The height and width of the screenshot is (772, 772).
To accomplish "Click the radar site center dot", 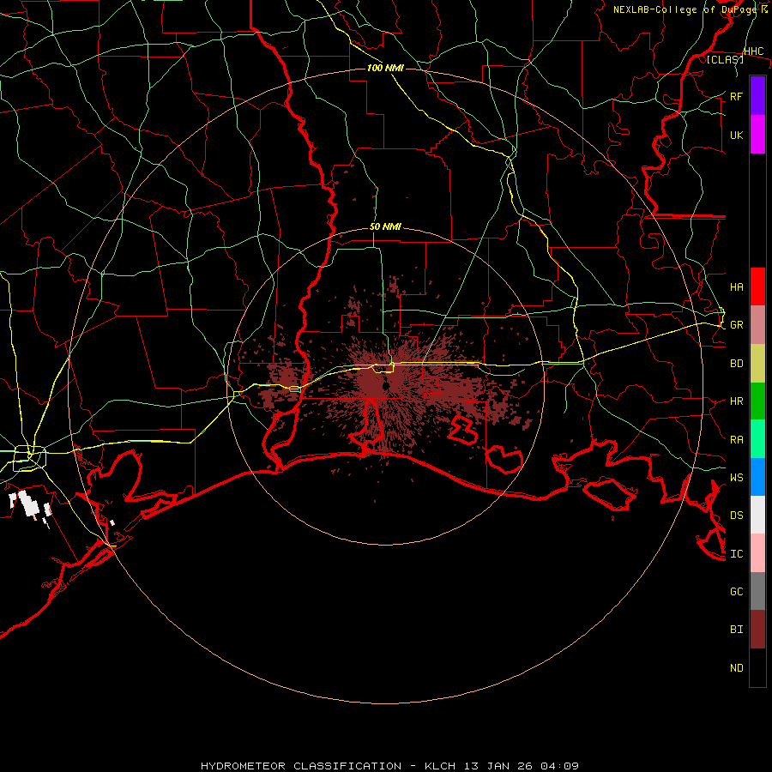I will tap(386, 385).
